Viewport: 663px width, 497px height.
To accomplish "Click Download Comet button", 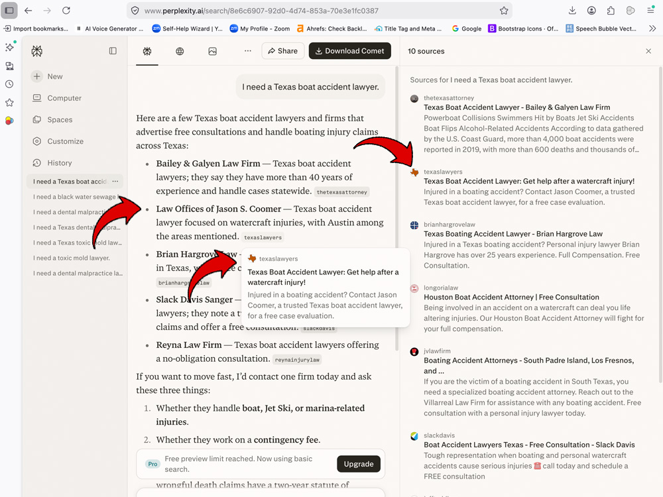I will point(349,51).
